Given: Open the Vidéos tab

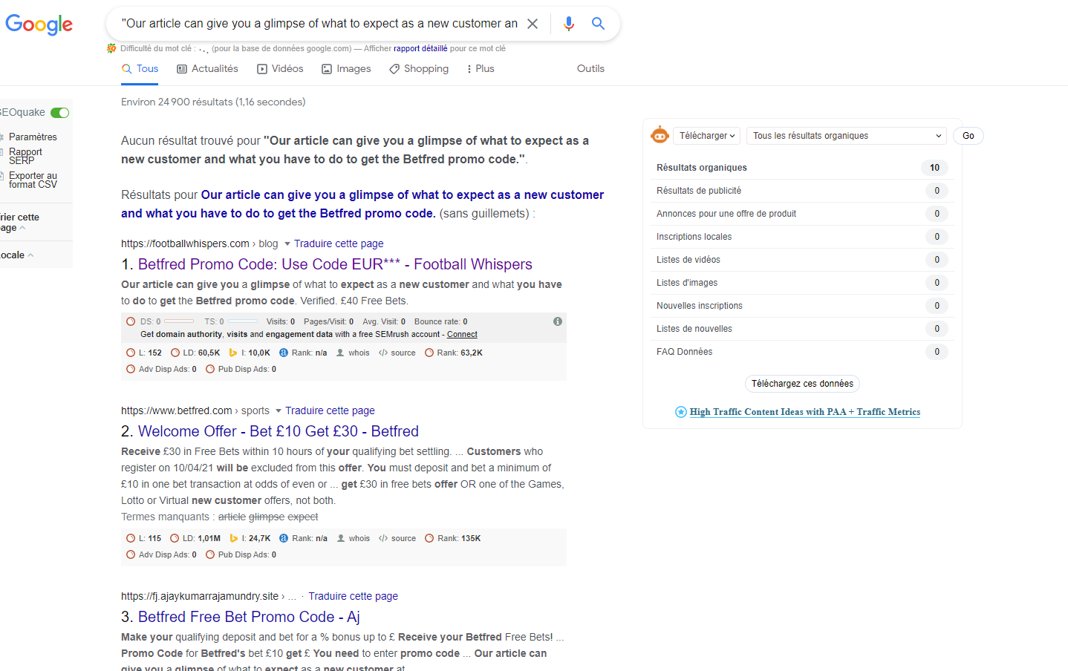Looking at the screenshot, I should 280,69.
